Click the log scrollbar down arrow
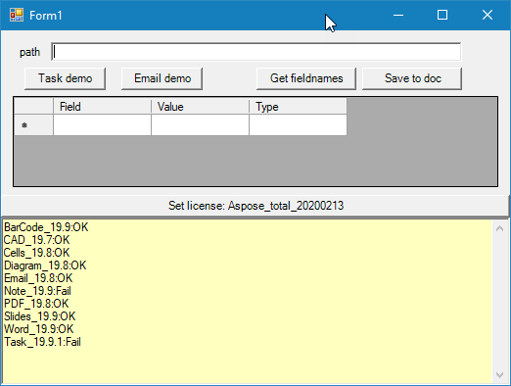511x386 pixels. [499, 374]
